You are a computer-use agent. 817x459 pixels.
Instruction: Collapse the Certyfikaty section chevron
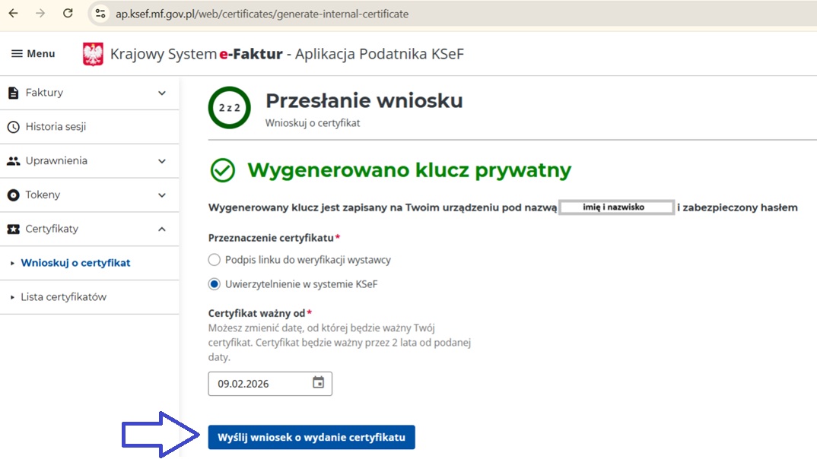161,229
